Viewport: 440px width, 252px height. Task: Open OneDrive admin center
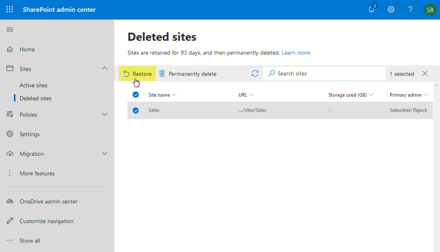click(x=49, y=201)
